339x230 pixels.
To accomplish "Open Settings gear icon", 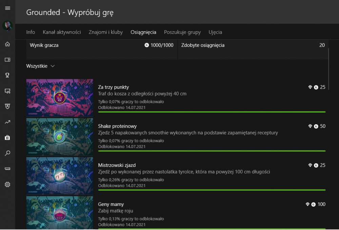I will [7, 185].
